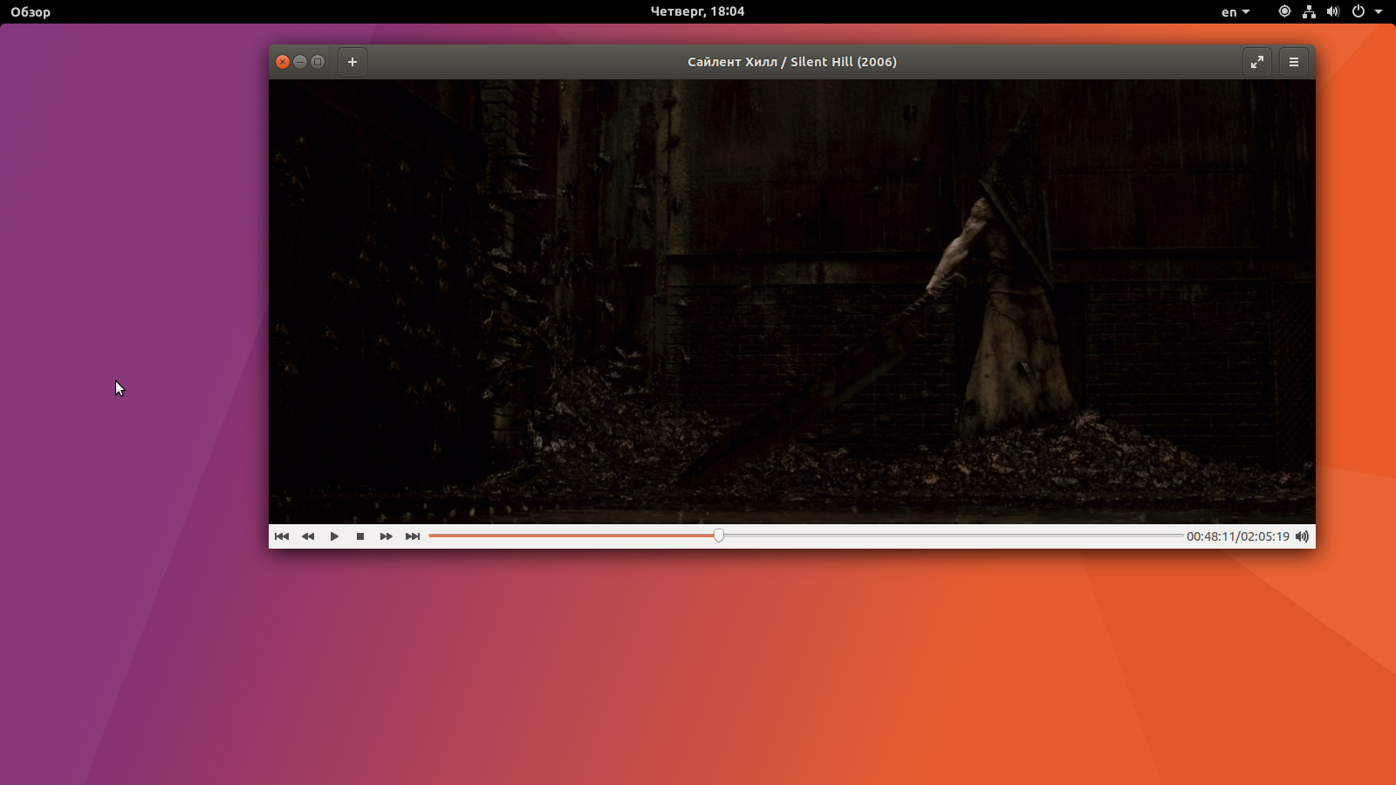This screenshot has width=1396, height=785.
Task: Stop playback
Action: (359, 536)
